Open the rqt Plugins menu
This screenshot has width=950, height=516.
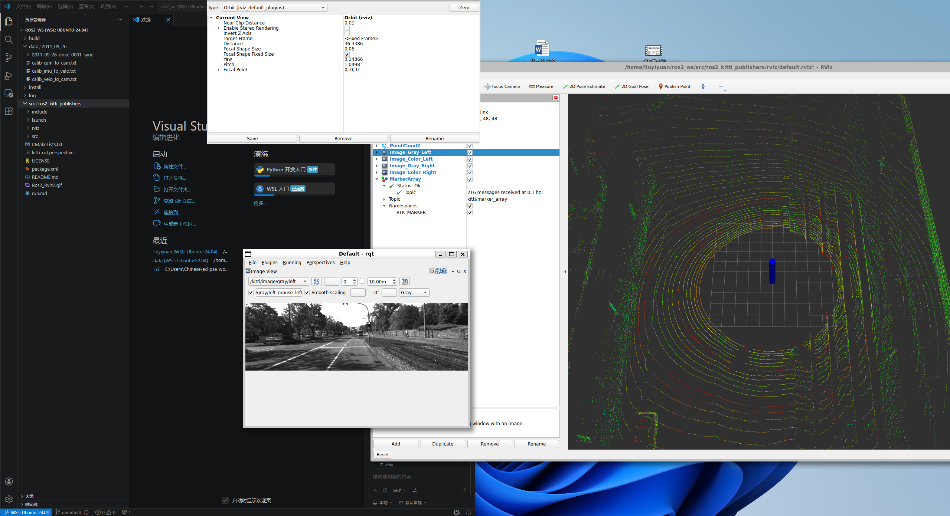pyautogui.click(x=270, y=263)
